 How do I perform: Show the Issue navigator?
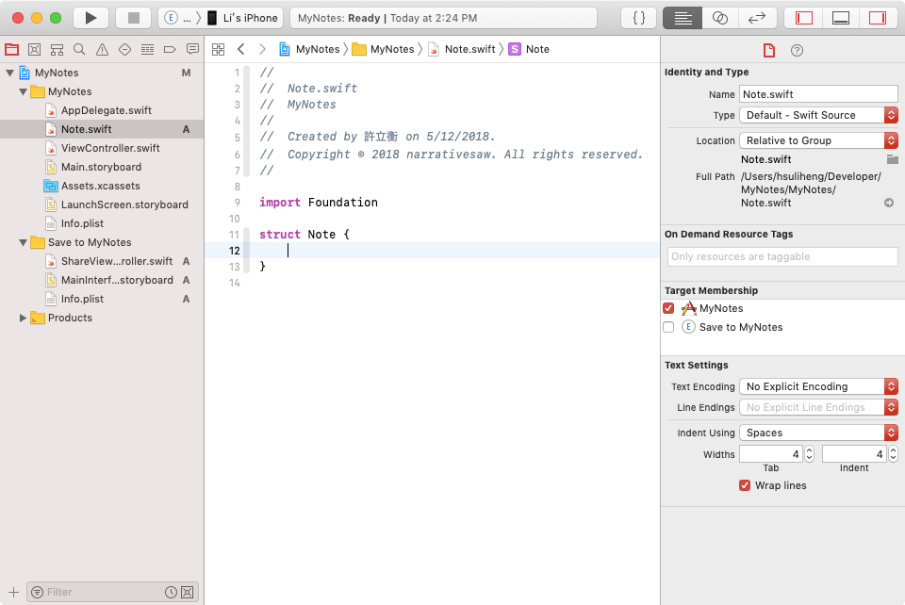point(102,50)
